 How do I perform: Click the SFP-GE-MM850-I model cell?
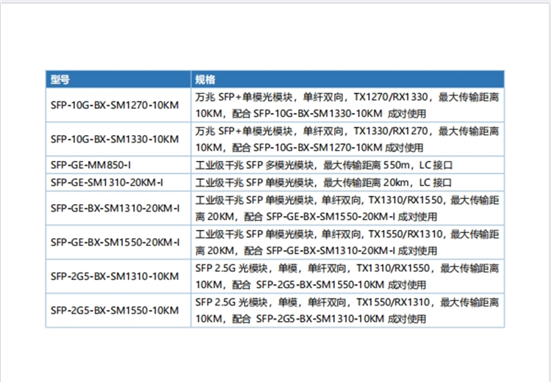pos(91,165)
